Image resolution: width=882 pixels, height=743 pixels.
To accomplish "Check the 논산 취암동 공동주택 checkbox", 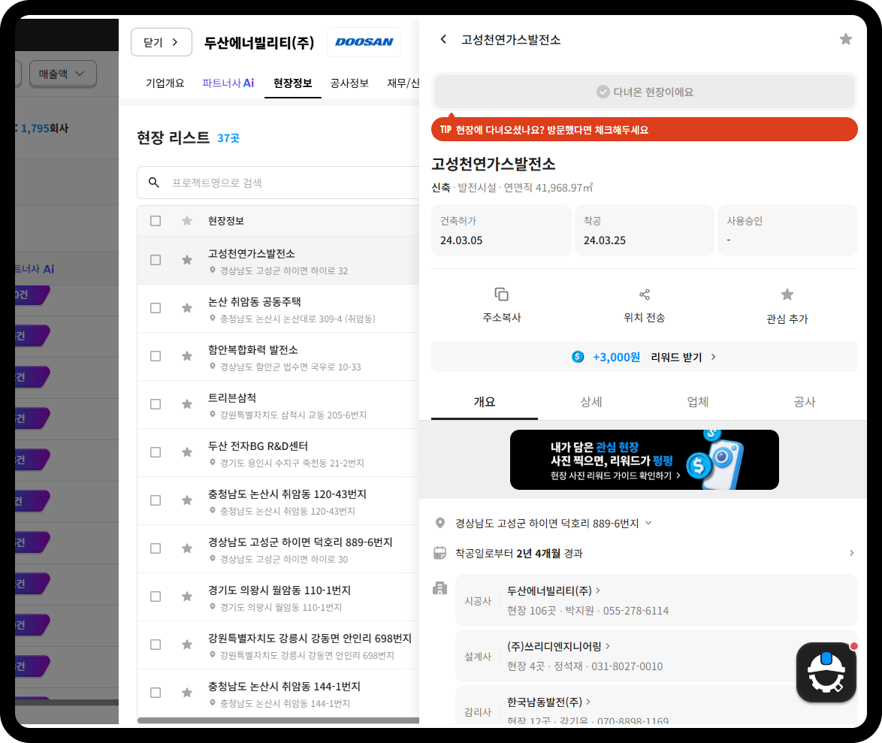I will [x=156, y=308].
